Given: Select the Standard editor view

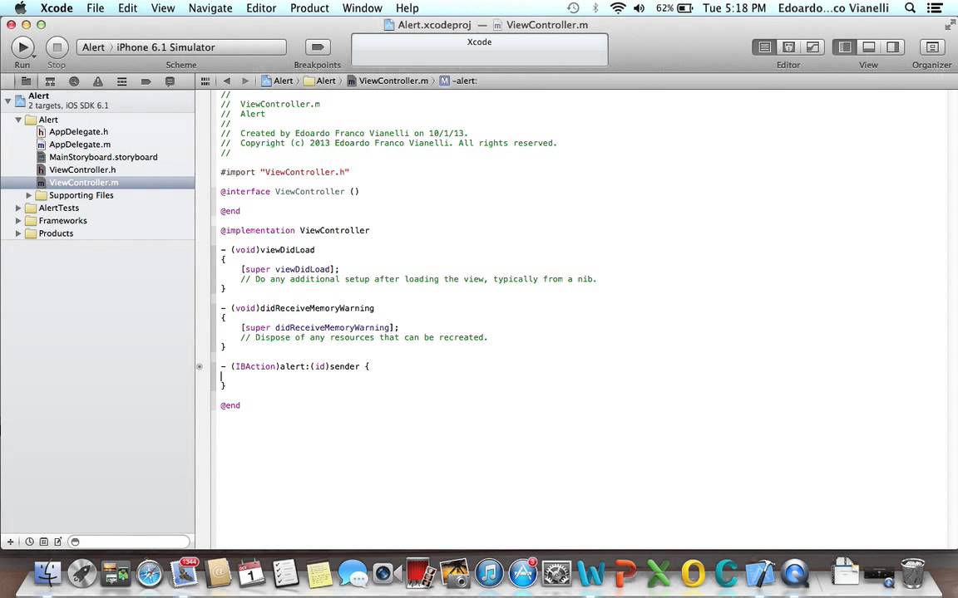Looking at the screenshot, I should coord(764,47).
